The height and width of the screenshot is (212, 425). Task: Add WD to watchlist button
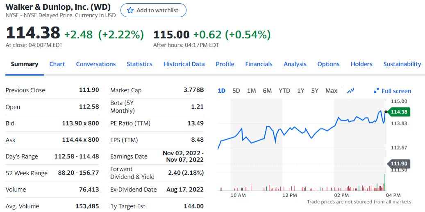tap(153, 10)
